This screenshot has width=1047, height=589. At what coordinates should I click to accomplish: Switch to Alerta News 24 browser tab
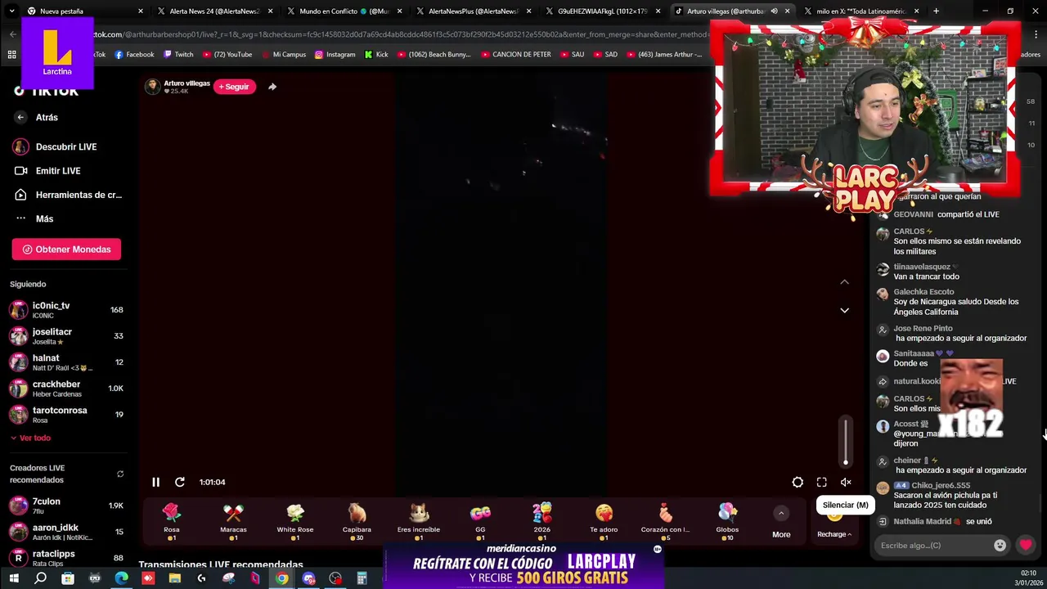click(214, 11)
